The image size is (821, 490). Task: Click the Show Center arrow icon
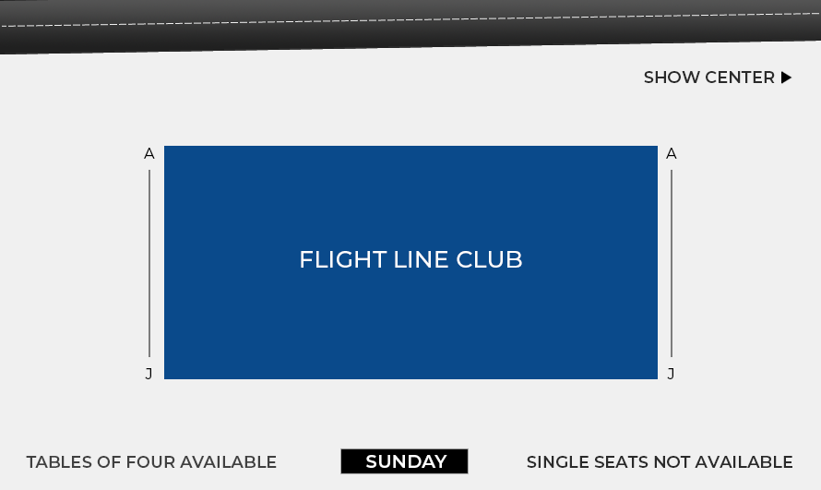786,78
